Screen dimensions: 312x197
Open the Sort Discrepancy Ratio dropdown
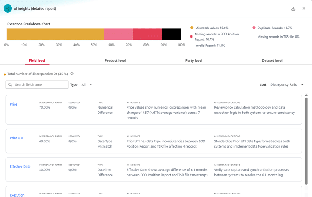(x=287, y=84)
